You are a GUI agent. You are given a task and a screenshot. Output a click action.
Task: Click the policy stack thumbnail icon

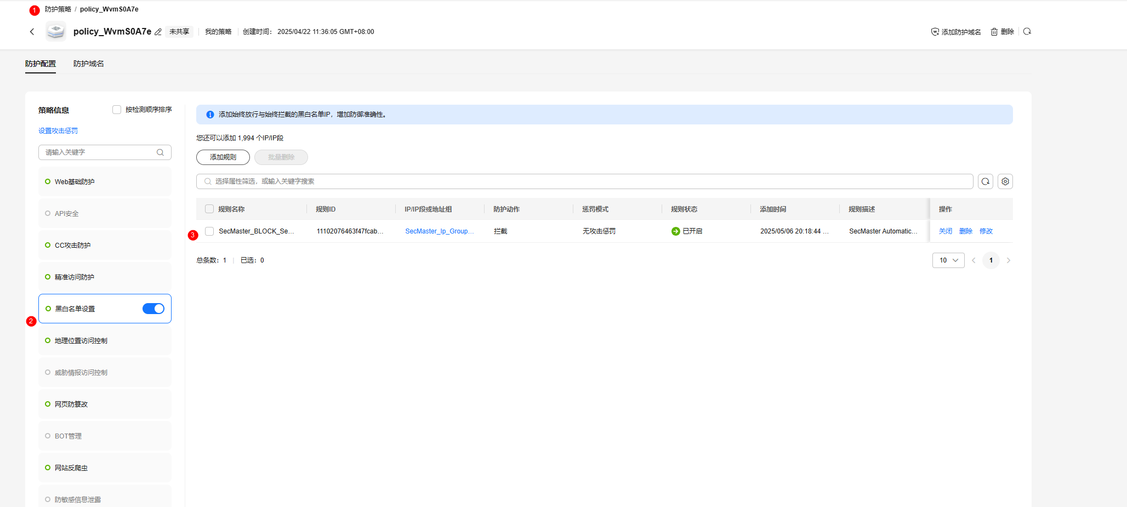(56, 32)
